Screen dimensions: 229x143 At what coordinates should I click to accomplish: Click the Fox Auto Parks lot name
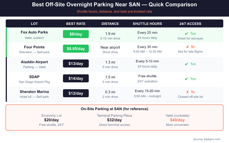pos(34,32)
